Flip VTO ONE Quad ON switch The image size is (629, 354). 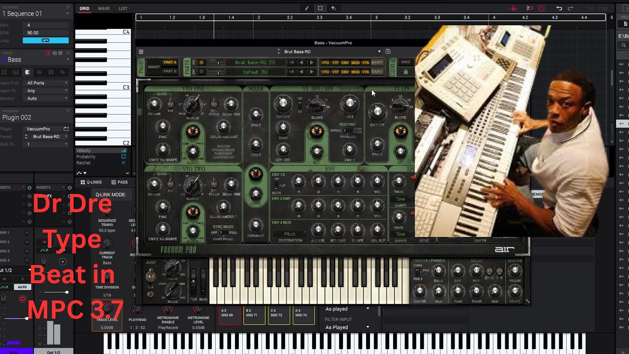(x=171, y=104)
